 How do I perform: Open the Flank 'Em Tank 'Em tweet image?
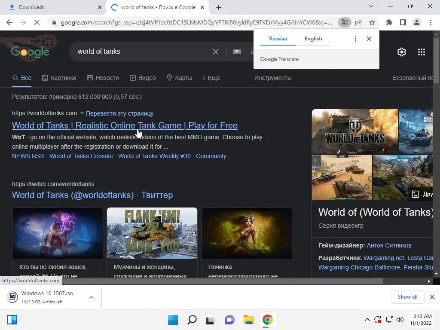[x=152, y=233]
